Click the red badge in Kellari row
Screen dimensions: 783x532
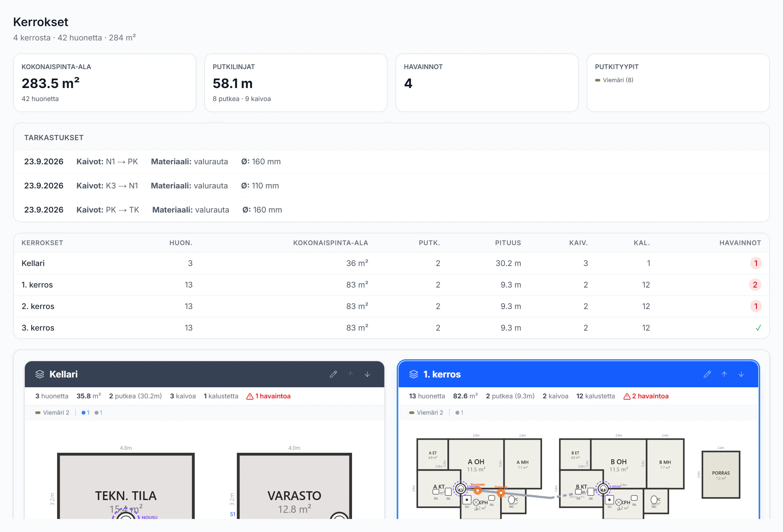pos(756,263)
